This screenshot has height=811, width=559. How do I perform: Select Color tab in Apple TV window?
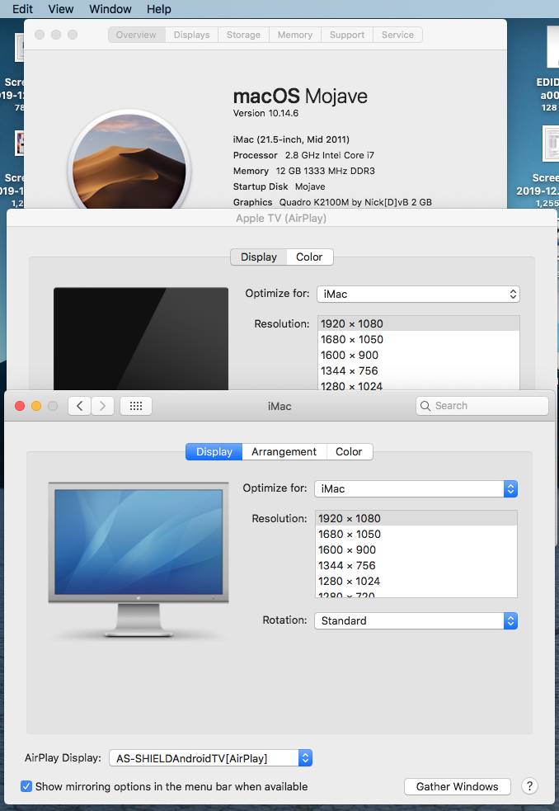pos(309,257)
